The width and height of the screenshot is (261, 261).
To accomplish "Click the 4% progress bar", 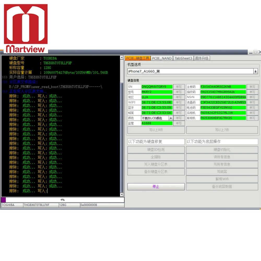I will (63, 200).
